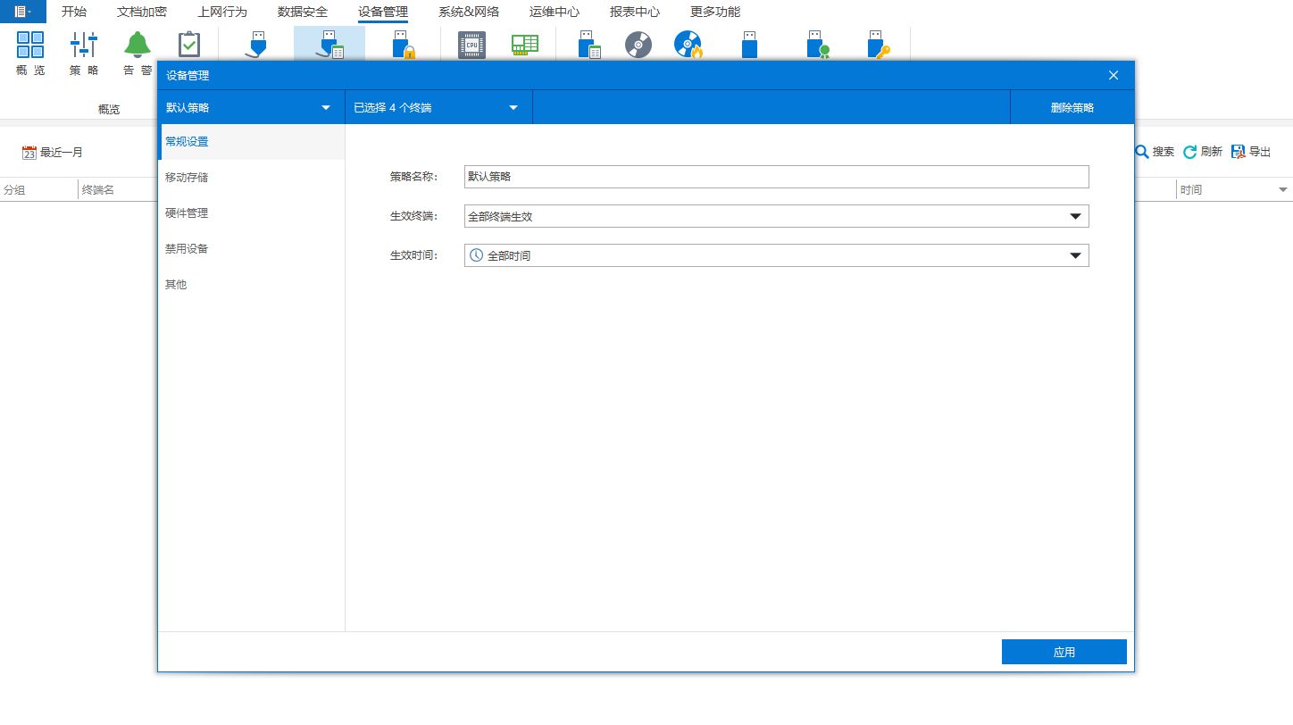This screenshot has height=725, width=1293.
Task: Click the USB drive with padlock icon
Action: click(x=402, y=45)
